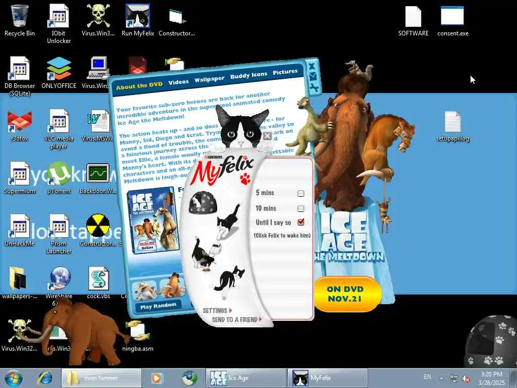Click the VLC media player shortcut
The image size is (517, 388).
coord(59,129)
